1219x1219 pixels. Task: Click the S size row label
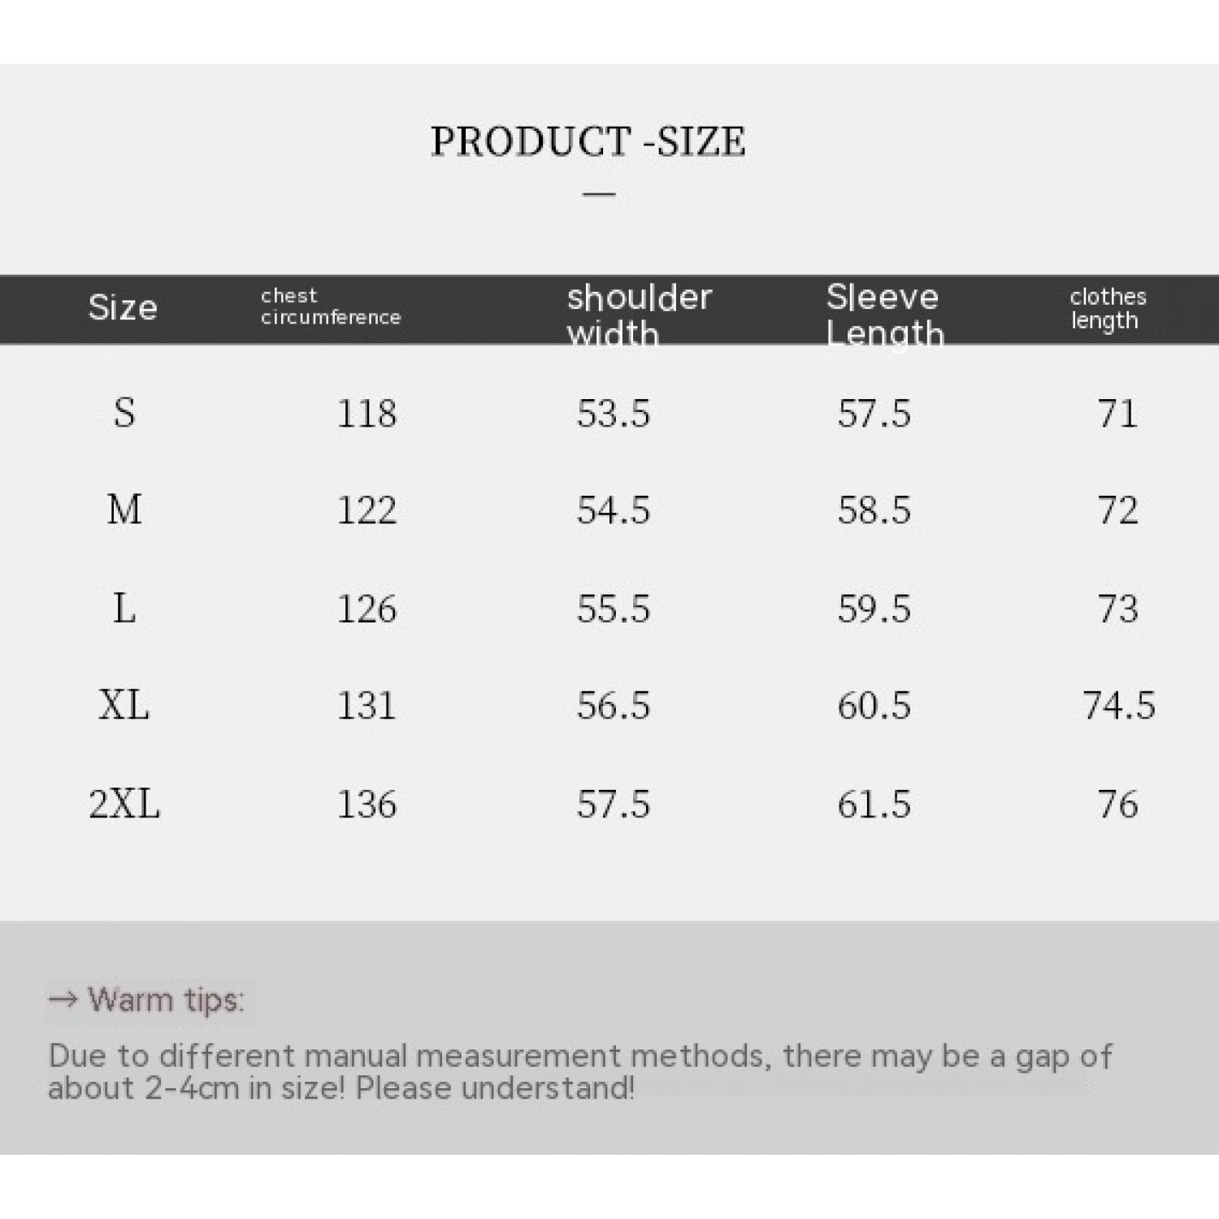[124, 413]
